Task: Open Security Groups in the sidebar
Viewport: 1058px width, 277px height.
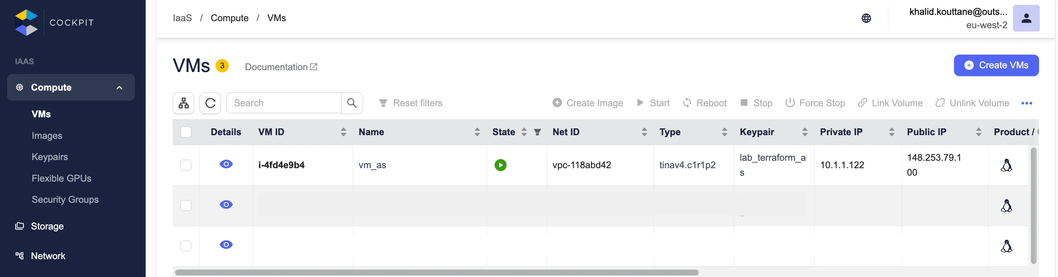Action: [65, 199]
